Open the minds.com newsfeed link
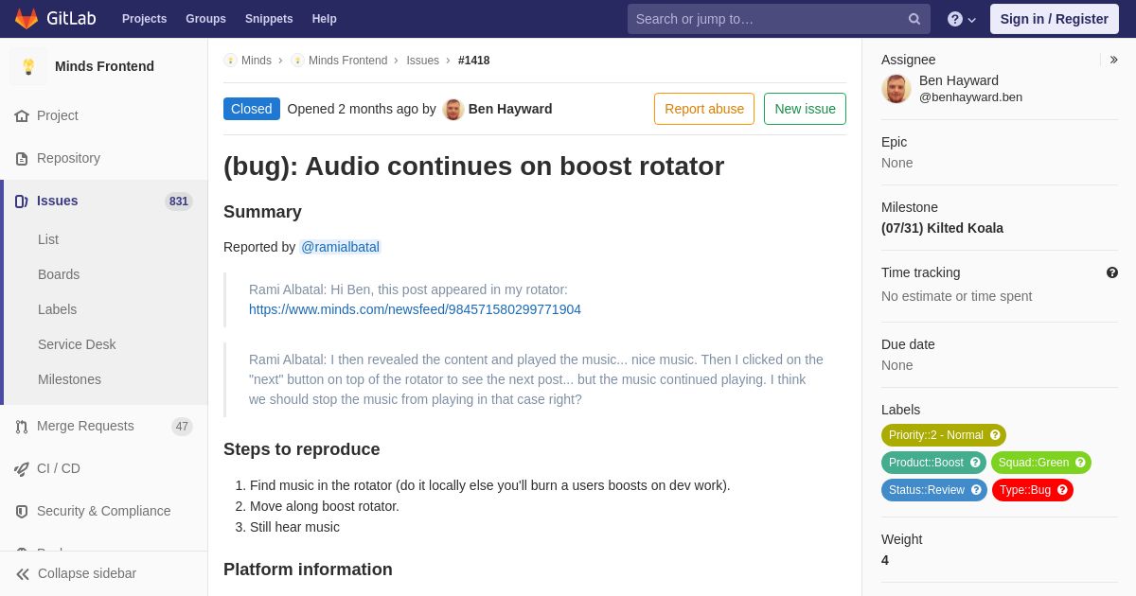 [x=415, y=309]
